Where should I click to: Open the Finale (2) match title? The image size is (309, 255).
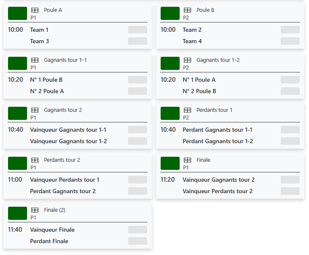55,210
